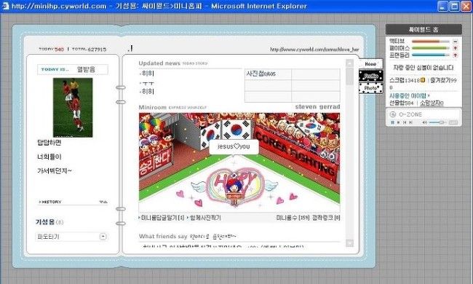Minimize the Internet Explorer window
The image size is (473, 284).
442,6
